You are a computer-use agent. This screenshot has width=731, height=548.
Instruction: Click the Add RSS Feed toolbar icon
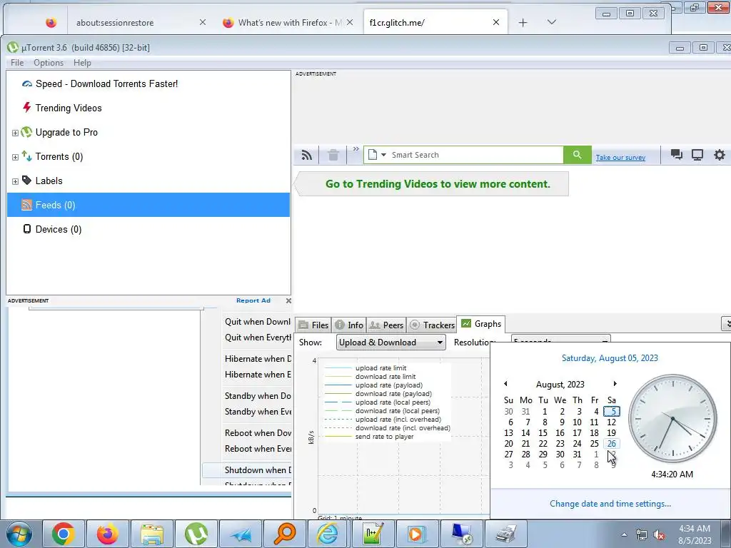pos(306,155)
